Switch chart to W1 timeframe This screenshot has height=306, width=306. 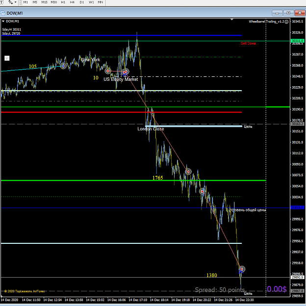[x=91, y=2]
